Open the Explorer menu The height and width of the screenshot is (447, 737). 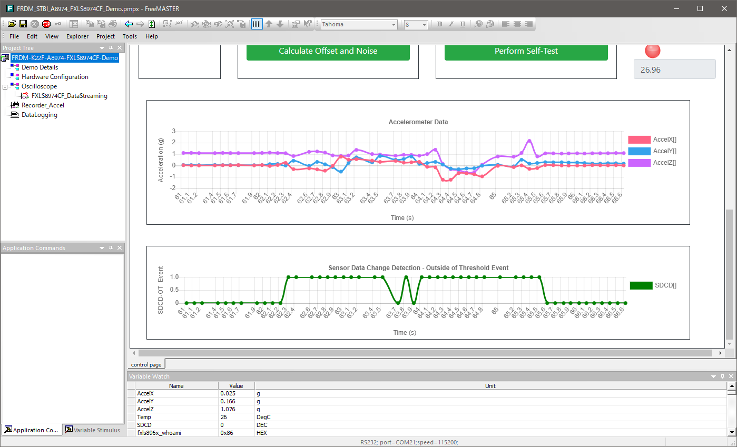pyautogui.click(x=77, y=36)
